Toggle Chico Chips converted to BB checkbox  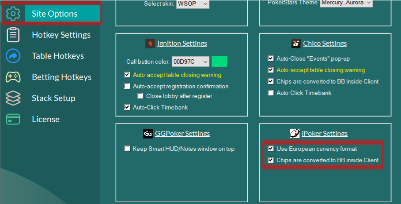(271, 81)
